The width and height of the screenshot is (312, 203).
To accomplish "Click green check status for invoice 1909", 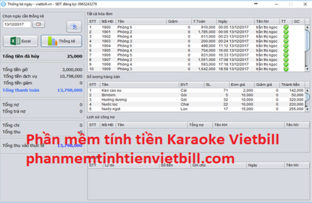I will [286, 69].
